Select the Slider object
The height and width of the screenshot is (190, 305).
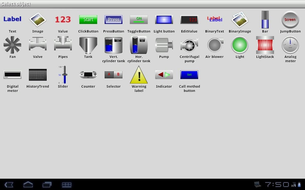click(63, 75)
